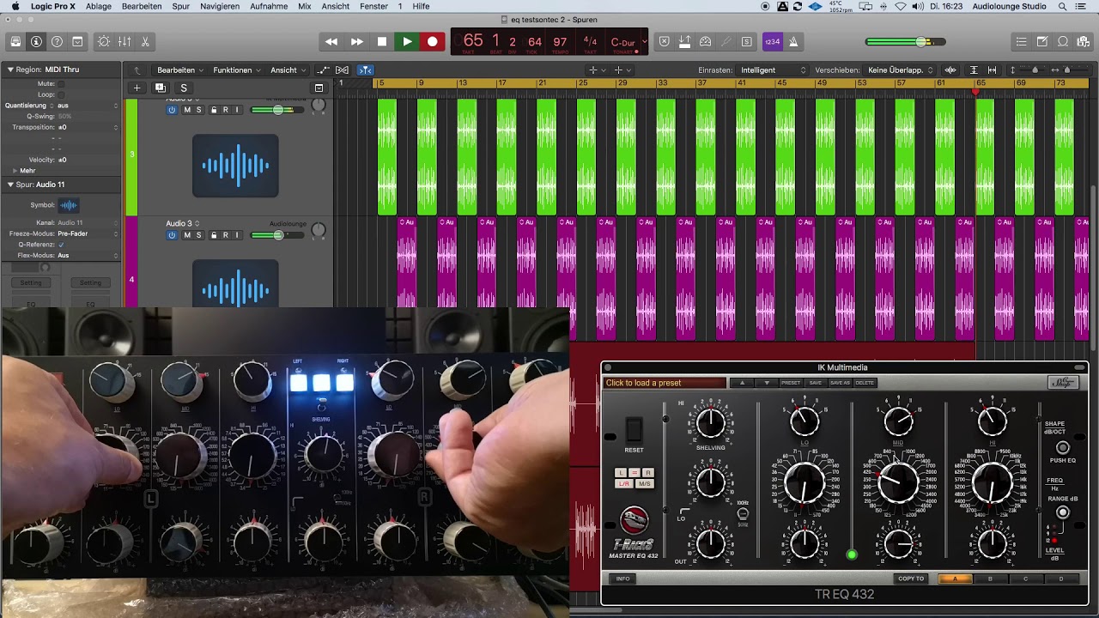Open Quick Help question mark icon
The image size is (1099, 618).
[57, 41]
